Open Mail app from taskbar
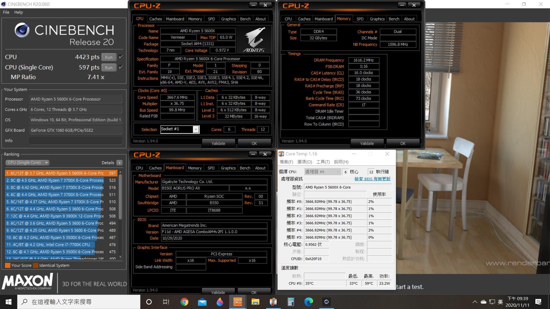 click(x=202, y=302)
